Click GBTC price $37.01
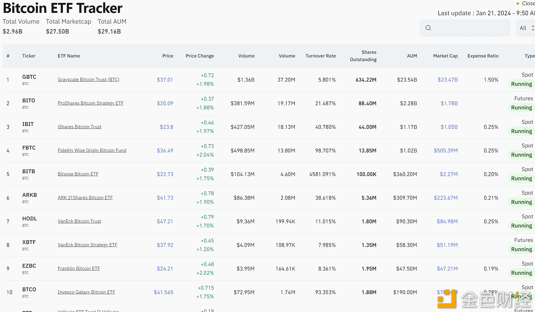The width and height of the screenshot is (535, 312). coord(165,80)
